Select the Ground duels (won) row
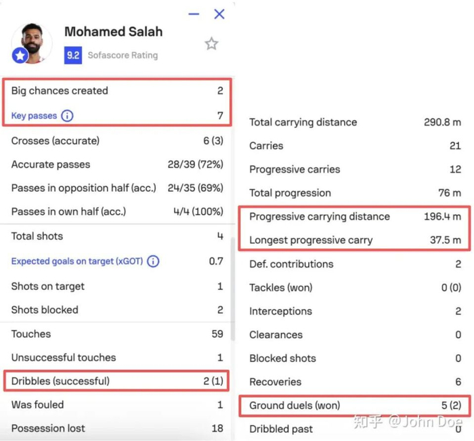The width and height of the screenshot is (474, 441). tap(354, 406)
